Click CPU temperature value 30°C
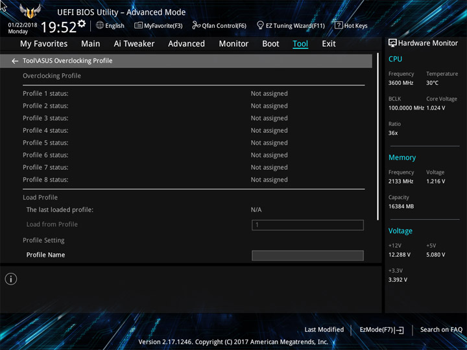Screen dimensions: 467x350 click(432, 83)
